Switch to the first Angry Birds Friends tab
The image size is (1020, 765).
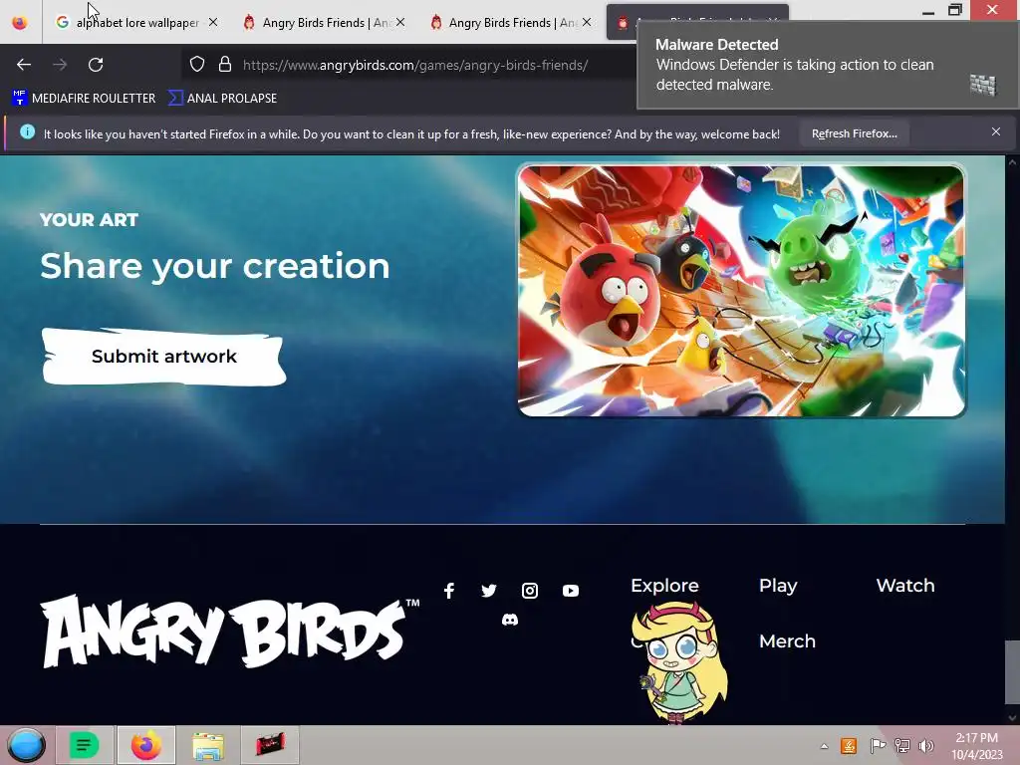[324, 22]
